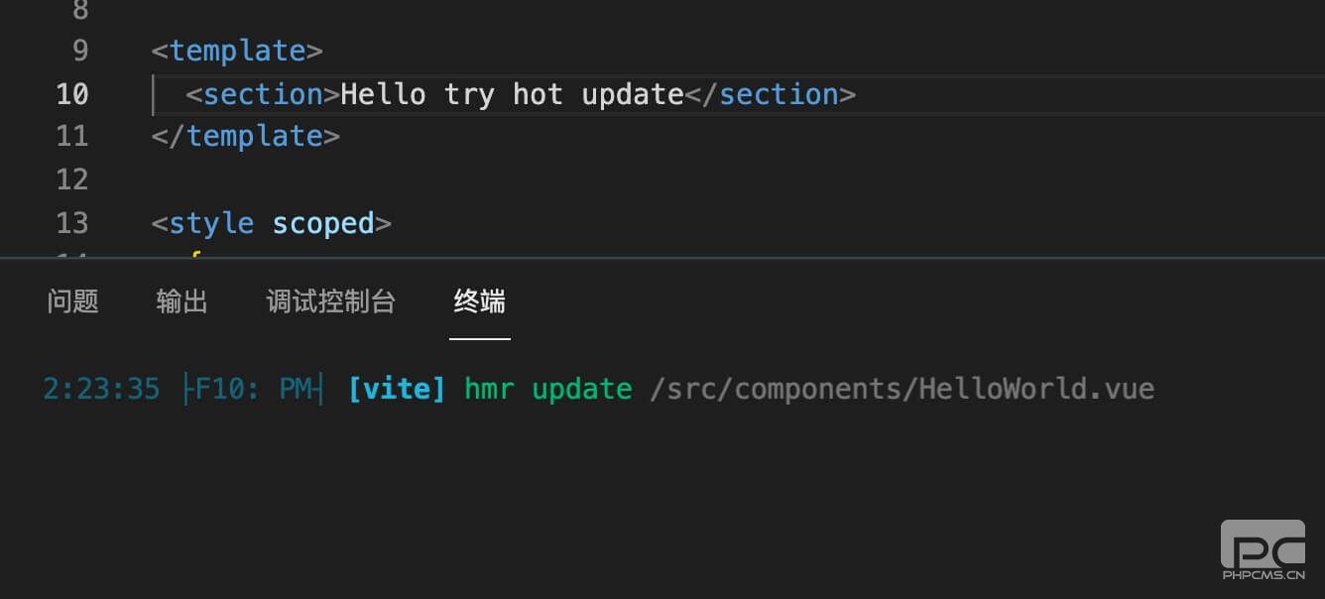The width and height of the screenshot is (1325, 599).
Task: Click the scoped attribute in style tag
Action: click(x=322, y=222)
